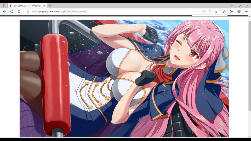Go to the browser home page

[19, 11]
